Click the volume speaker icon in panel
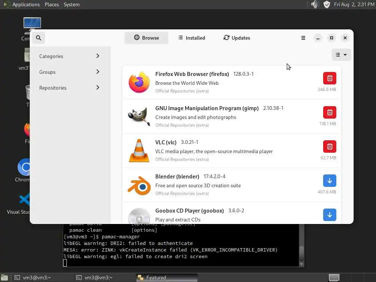 (x=315, y=4)
